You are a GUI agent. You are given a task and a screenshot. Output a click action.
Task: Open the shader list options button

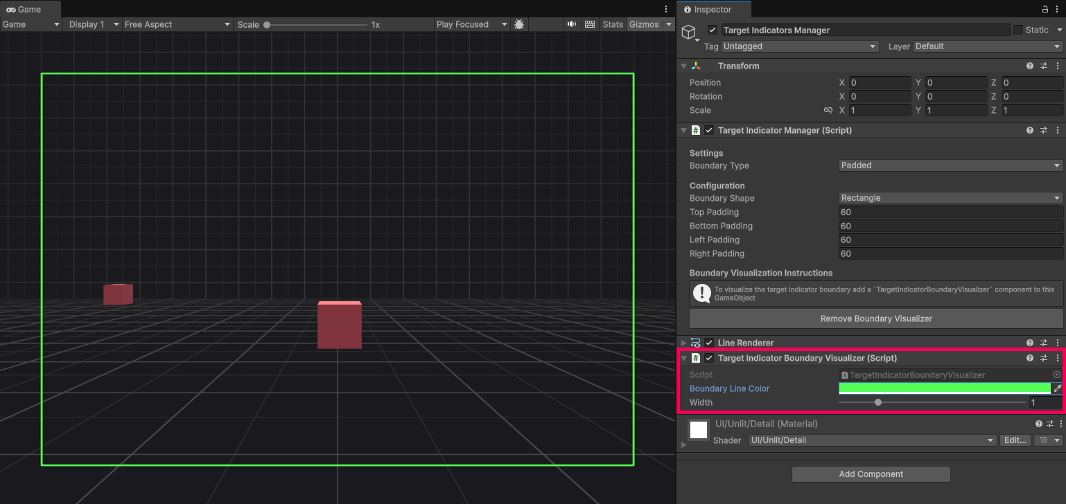click(1048, 440)
